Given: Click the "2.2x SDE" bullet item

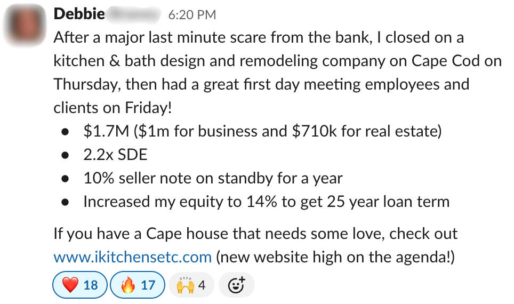Looking at the screenshot, I should 115,155.
